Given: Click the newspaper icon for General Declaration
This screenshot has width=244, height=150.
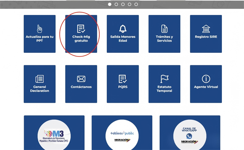Looking at the screenshot, I should tap(40, 79).
